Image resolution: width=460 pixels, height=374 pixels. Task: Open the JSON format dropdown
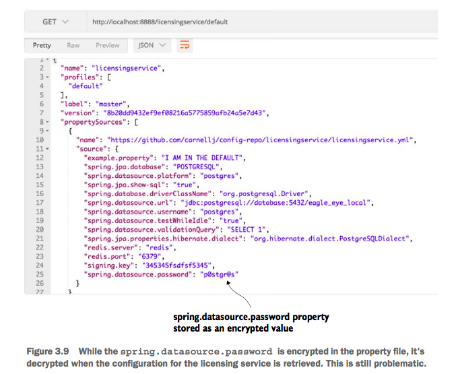[152, 46]
